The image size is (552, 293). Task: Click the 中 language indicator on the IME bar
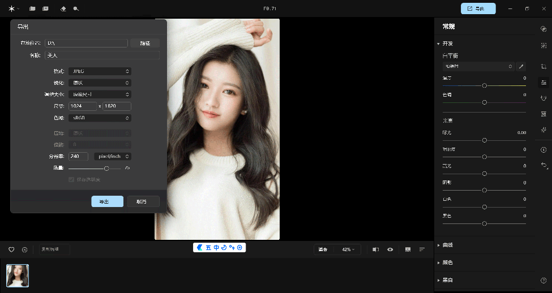(x=216, y=248)
